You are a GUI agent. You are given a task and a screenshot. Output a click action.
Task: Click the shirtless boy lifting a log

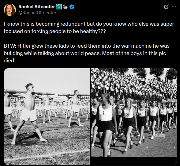click(29, 113)
